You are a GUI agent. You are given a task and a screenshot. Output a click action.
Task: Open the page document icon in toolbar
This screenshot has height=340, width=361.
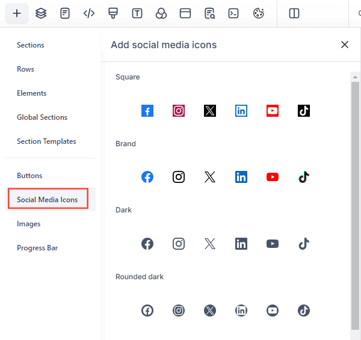pyautogui.click(x=65, y=13)
